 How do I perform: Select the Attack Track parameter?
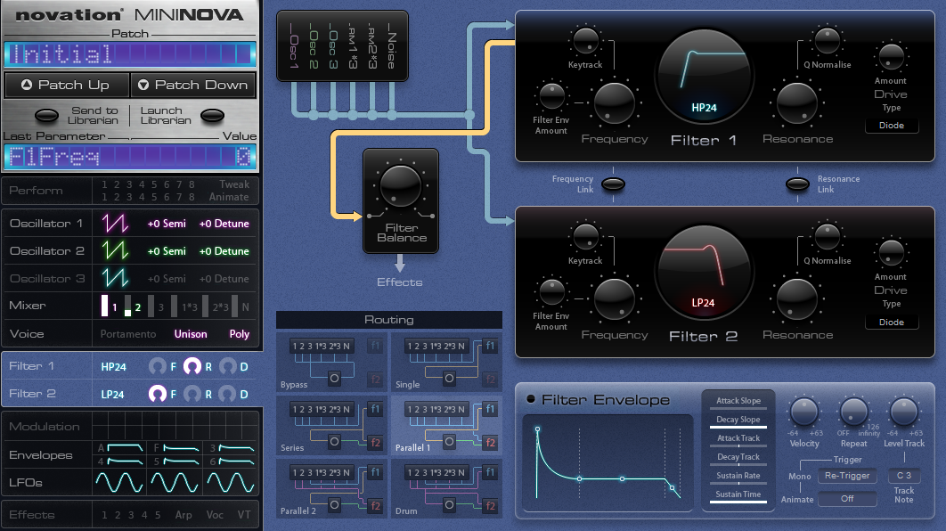click(738, 438)
